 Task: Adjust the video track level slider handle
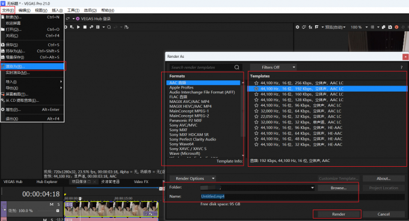click(58, 211)
